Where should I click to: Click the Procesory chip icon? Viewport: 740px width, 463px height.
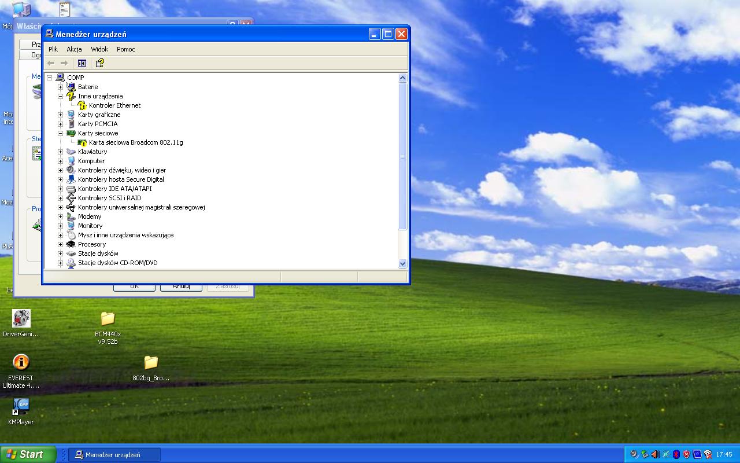pos(71,244)
